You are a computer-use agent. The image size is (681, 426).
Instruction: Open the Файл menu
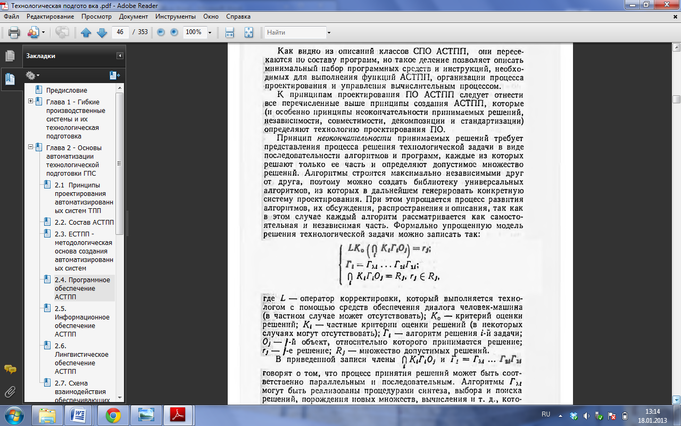(11, 17)
